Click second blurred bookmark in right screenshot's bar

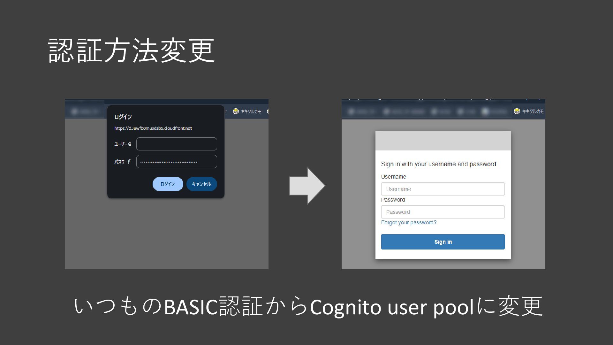pyautogui.click(x=404, y=111)
